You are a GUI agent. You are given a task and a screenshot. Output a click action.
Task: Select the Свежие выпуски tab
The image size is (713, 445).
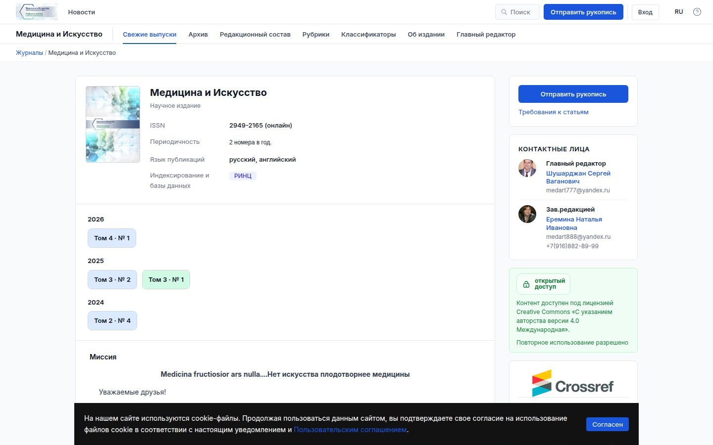tap(150, 35)
